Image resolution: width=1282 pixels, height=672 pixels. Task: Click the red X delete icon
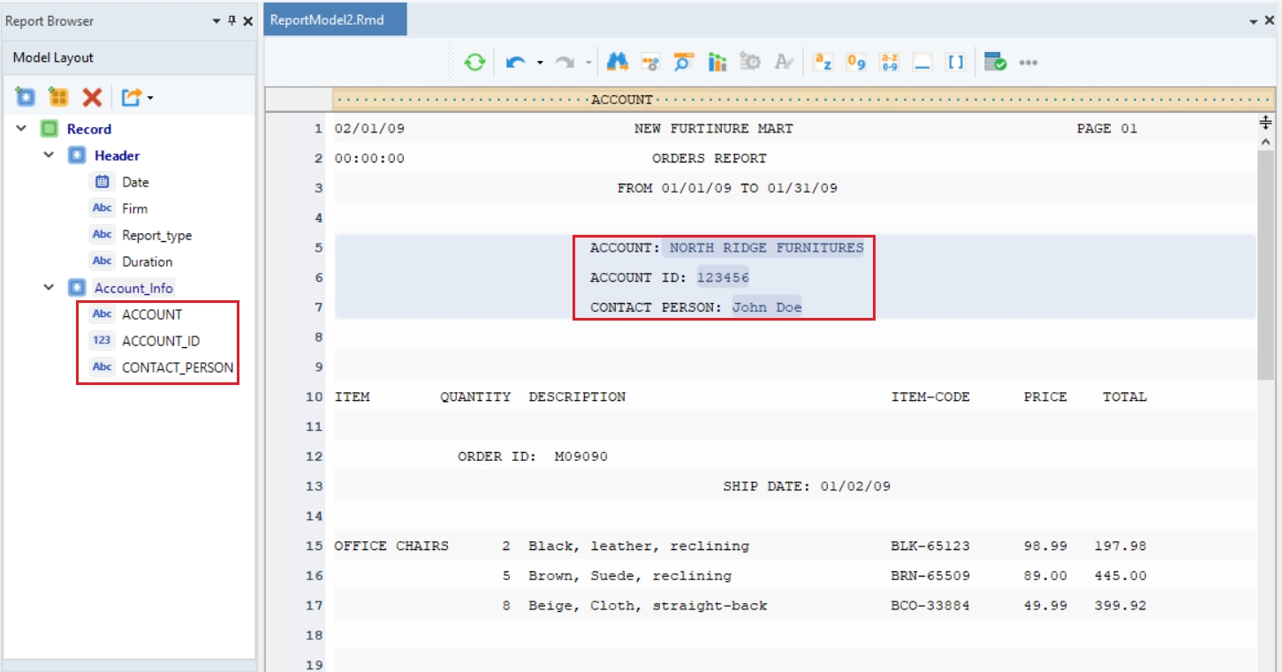click(x=92, y=97)
